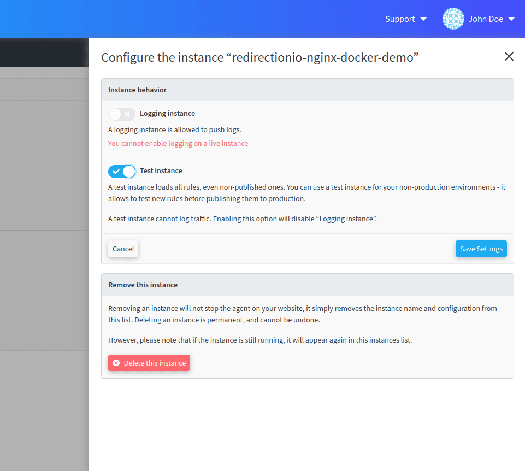
Task: Click the dimmed backdrop beside the panel
Action: 44,273
